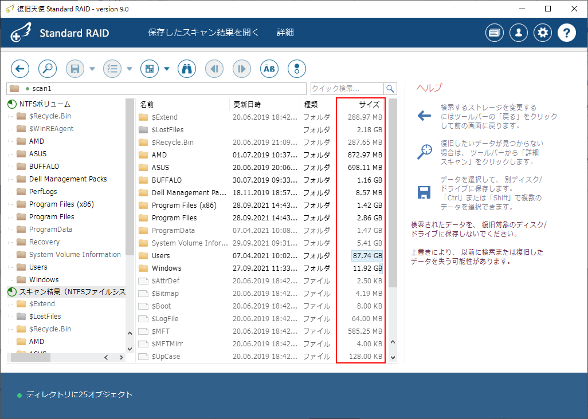Image resolution: width=588 pixels, height=419 pixels.
Task: Select $MFT file icon in list
Action: click(x=143, y=331)
